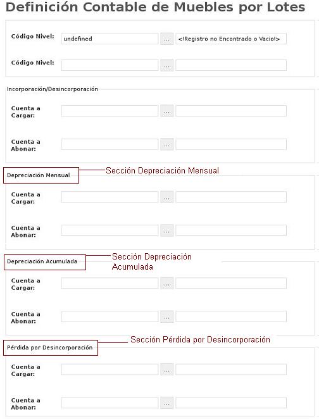The height and width of the screenshot is (419, 319).
Task: Focus Depreciación Acumulada Cuenta a Abonar description field
Action: (x=231, y=316)
